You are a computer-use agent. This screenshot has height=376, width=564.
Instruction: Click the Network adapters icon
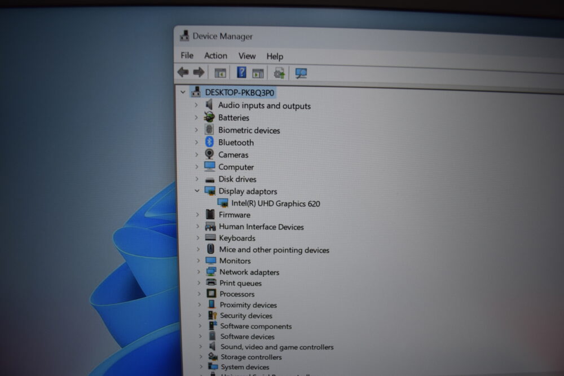211,271
